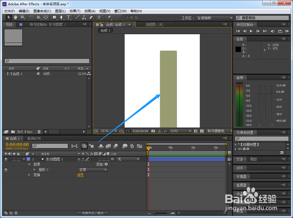This screenshot has height=218, width=293.
Task: Open the motion blur timeline switch
Action: click(115, 146)
